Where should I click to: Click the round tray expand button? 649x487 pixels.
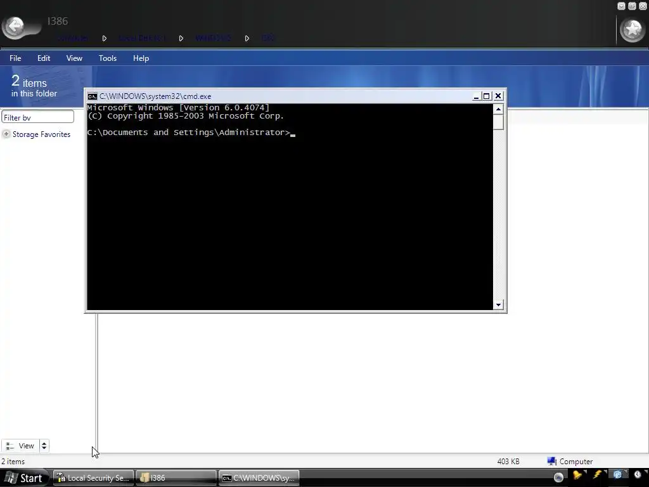(558, 477)
